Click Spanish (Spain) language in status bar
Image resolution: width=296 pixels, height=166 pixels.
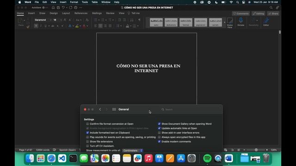click(x=68, y=150)
